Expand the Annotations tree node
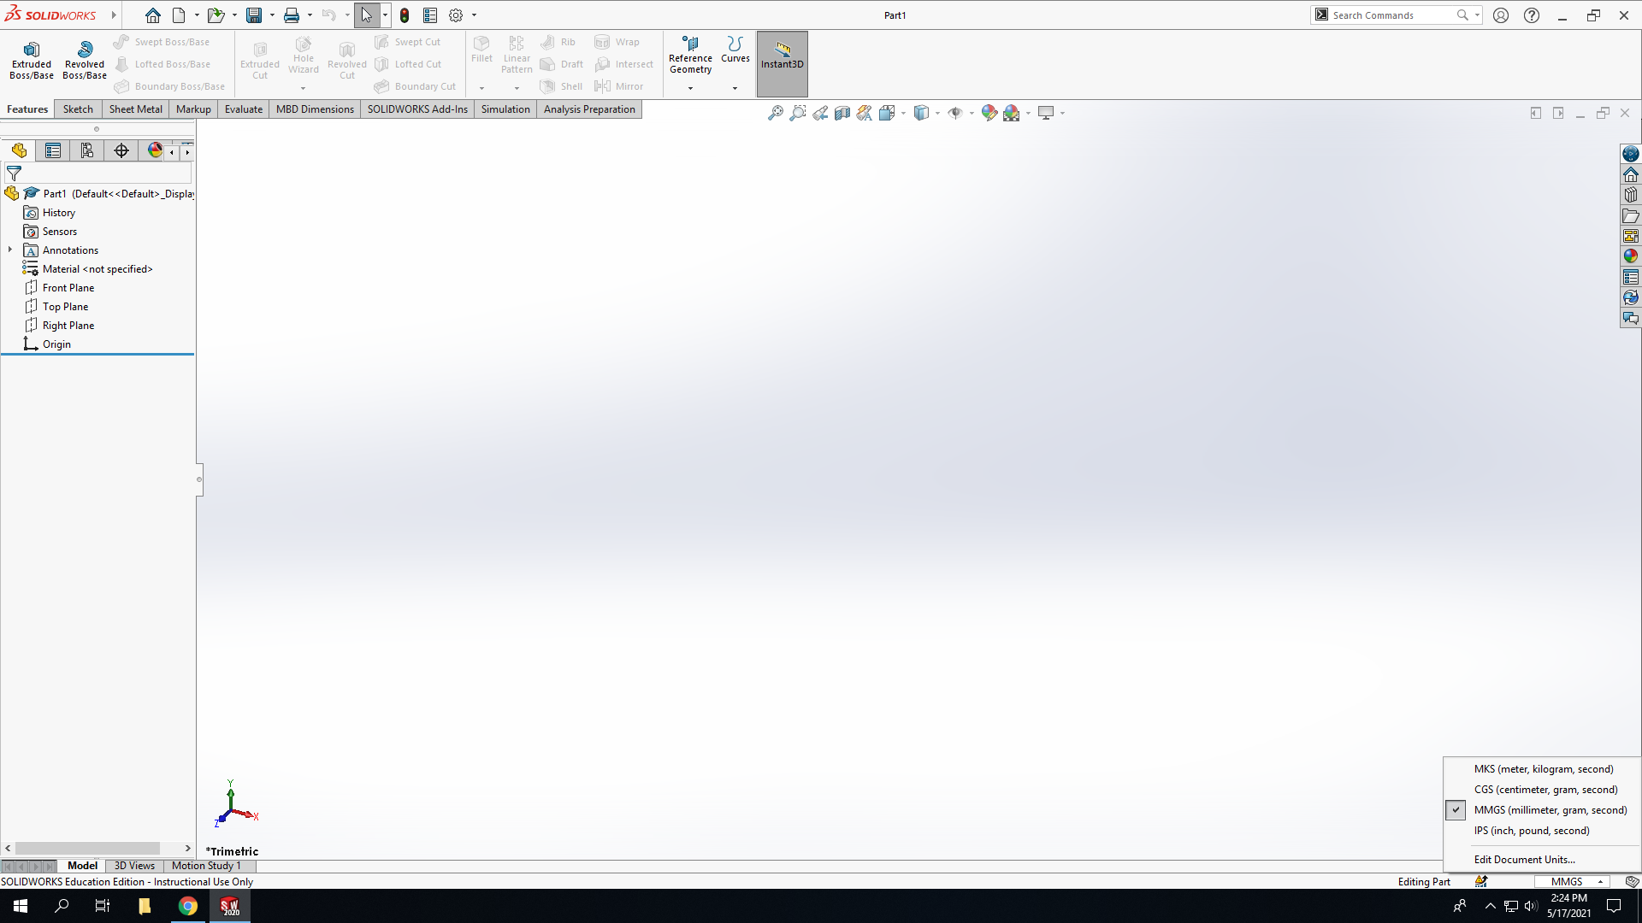This screenshot has width=1642, height=923. pyautogui.click(x=10, y=250)
